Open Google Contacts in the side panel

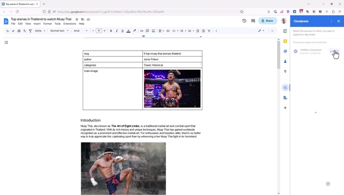point(285,61)
